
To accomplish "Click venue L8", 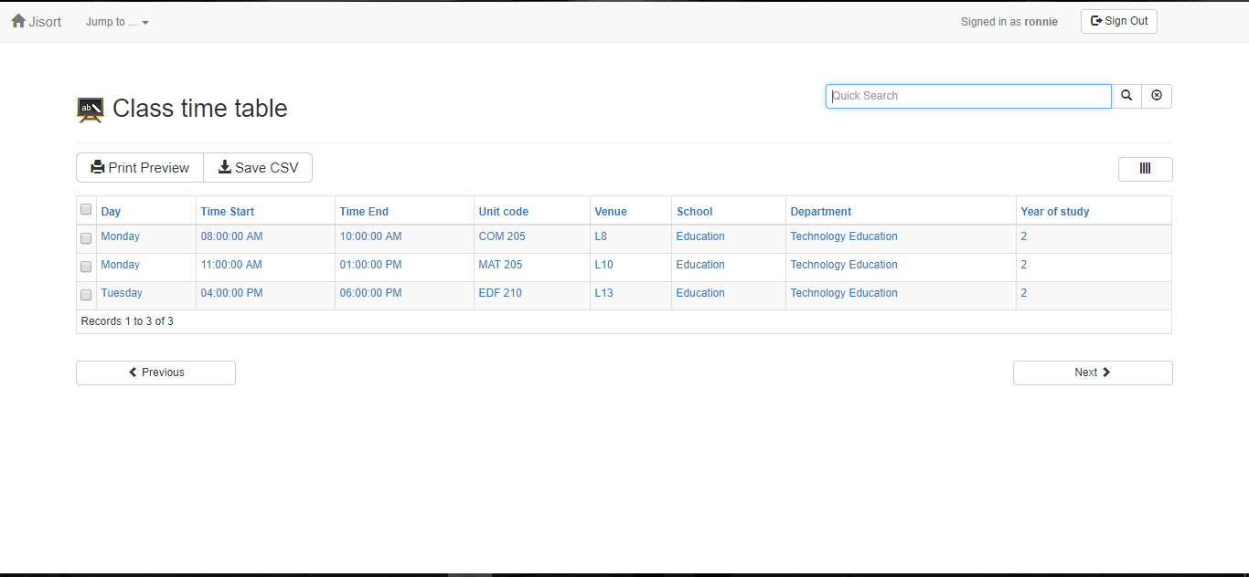I will click(x=601, y=236).
